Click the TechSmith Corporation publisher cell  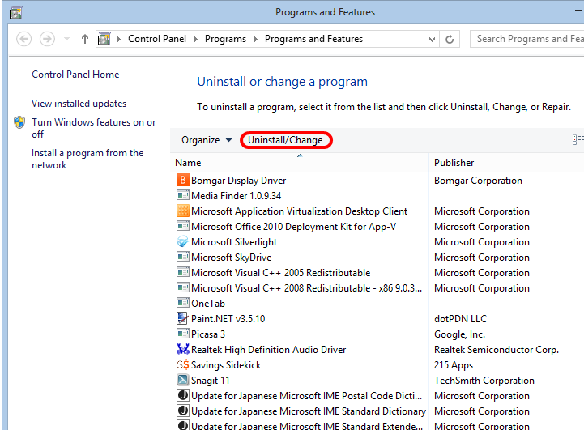click(x=484, y=380)
